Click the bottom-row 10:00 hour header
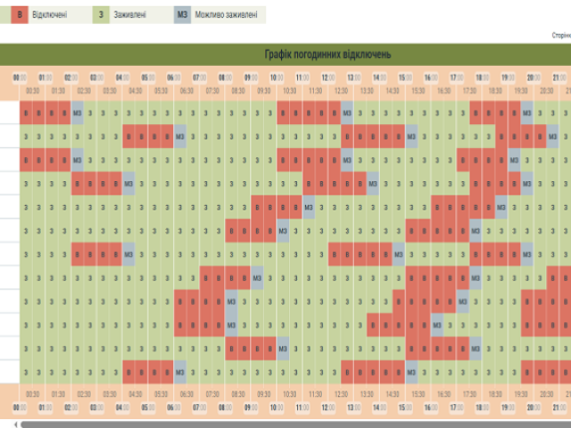The image size is (571, 428). point(277,407)
